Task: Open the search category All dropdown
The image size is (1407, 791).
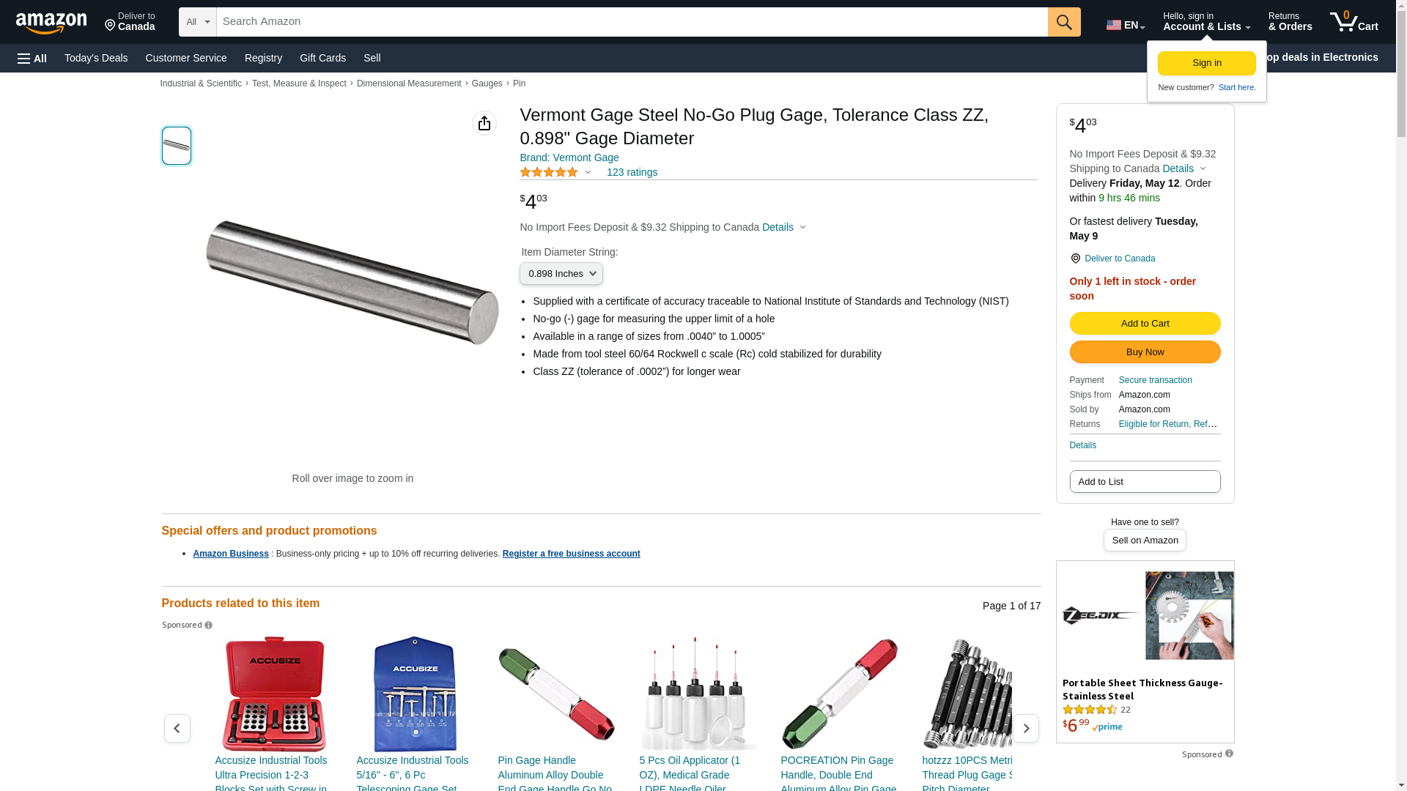Action: pos(197,22)
